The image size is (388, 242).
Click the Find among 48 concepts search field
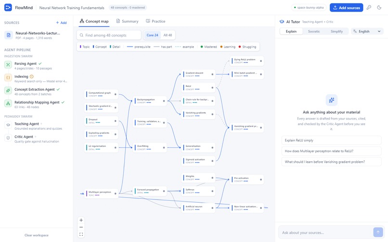pos(109,36)
